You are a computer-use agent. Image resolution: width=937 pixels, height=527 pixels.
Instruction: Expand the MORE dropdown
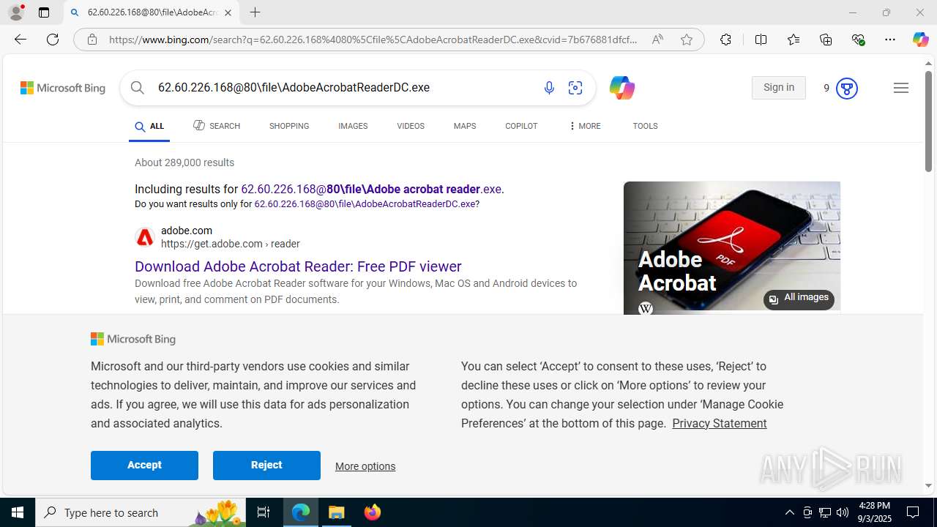[x=584, y=126]
